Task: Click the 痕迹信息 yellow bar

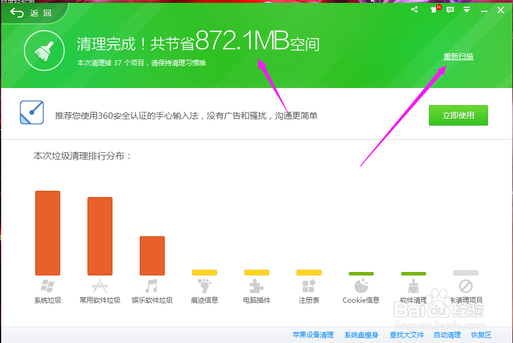Action: click(205, 273)
